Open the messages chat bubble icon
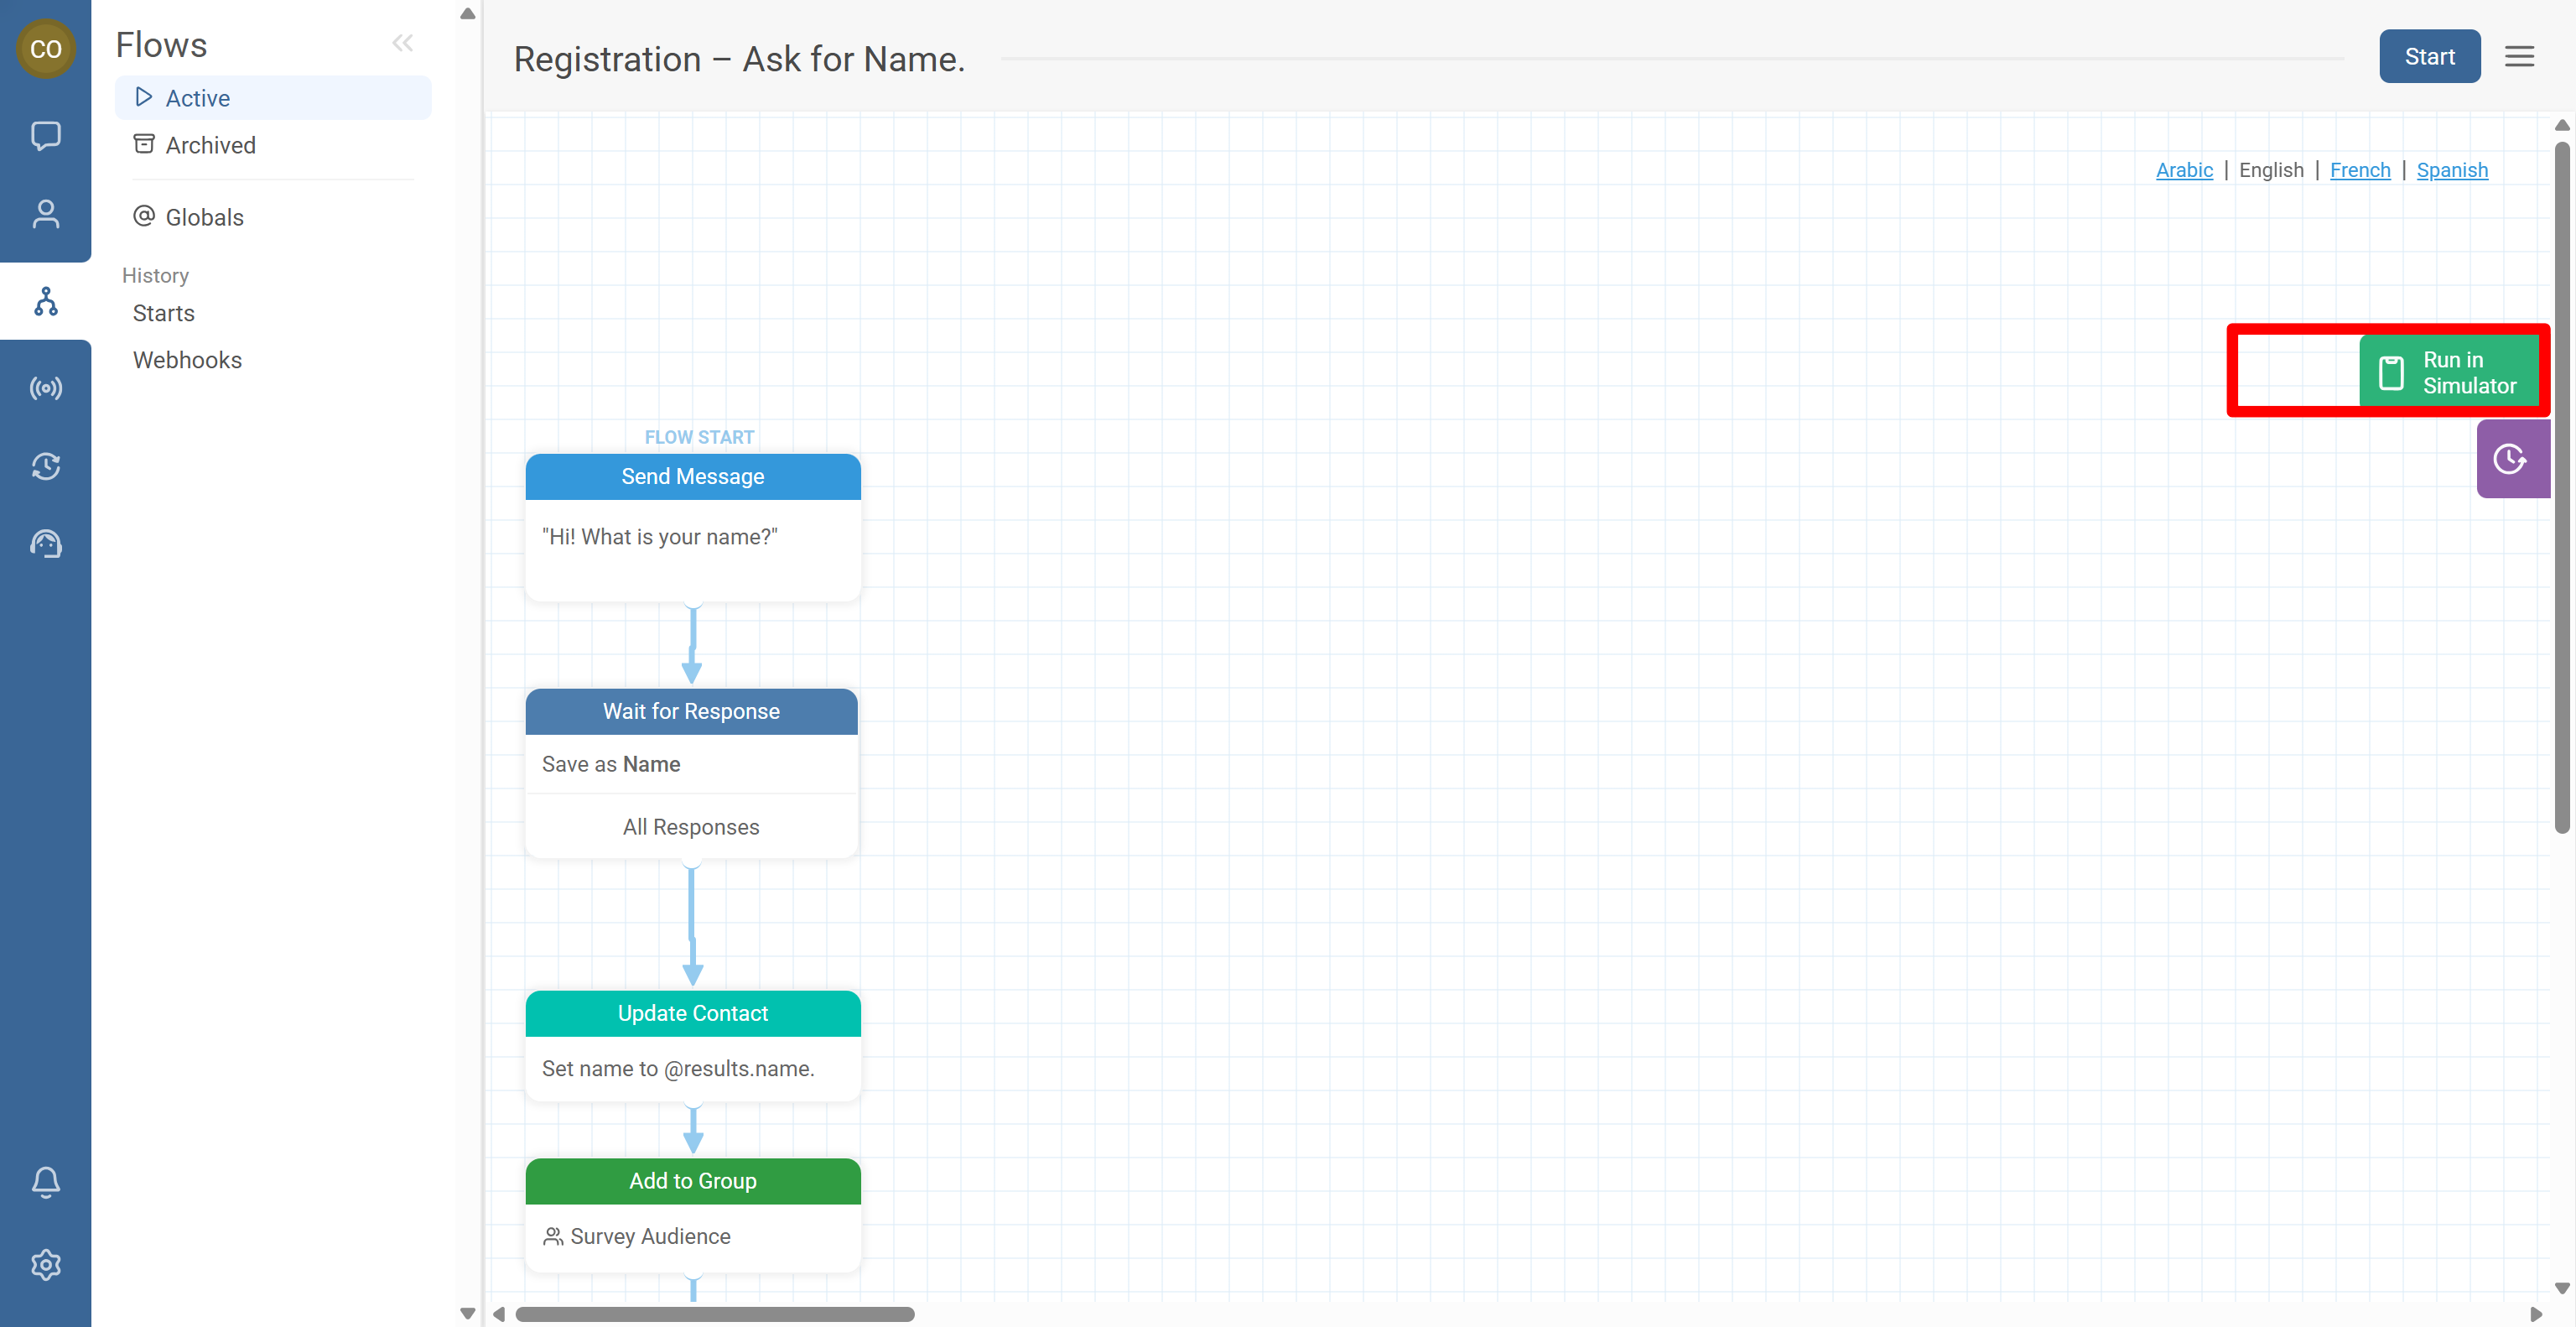The height and width of the screenshot is (1327, 2576). click(45, 135)
